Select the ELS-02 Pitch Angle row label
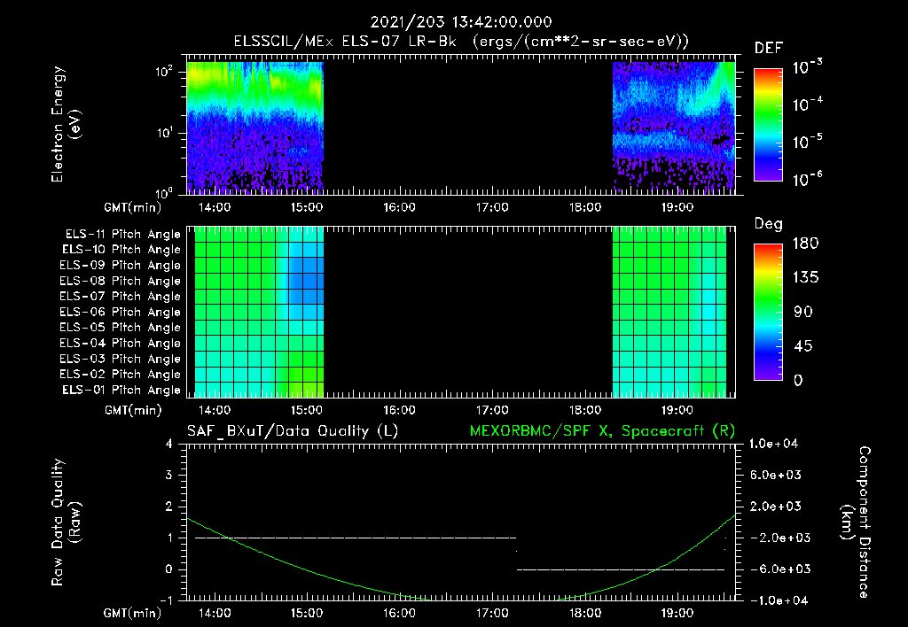 [x=120, y=375]
